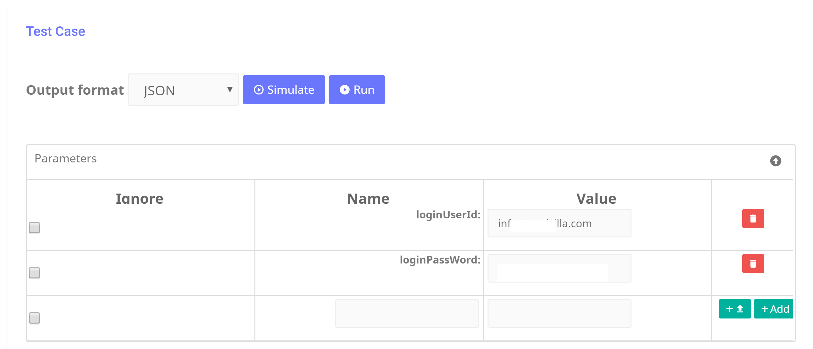Click the Value column header
813x349 pixels.
[596, 199]
